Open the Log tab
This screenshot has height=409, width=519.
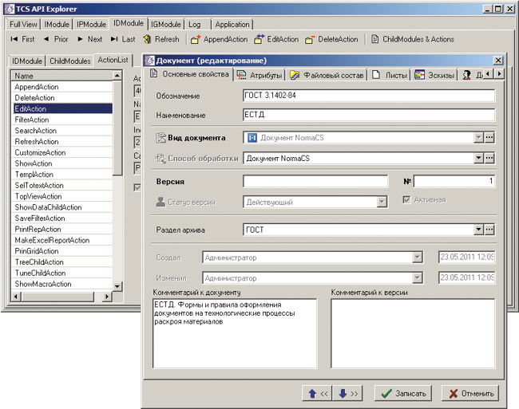195,25
